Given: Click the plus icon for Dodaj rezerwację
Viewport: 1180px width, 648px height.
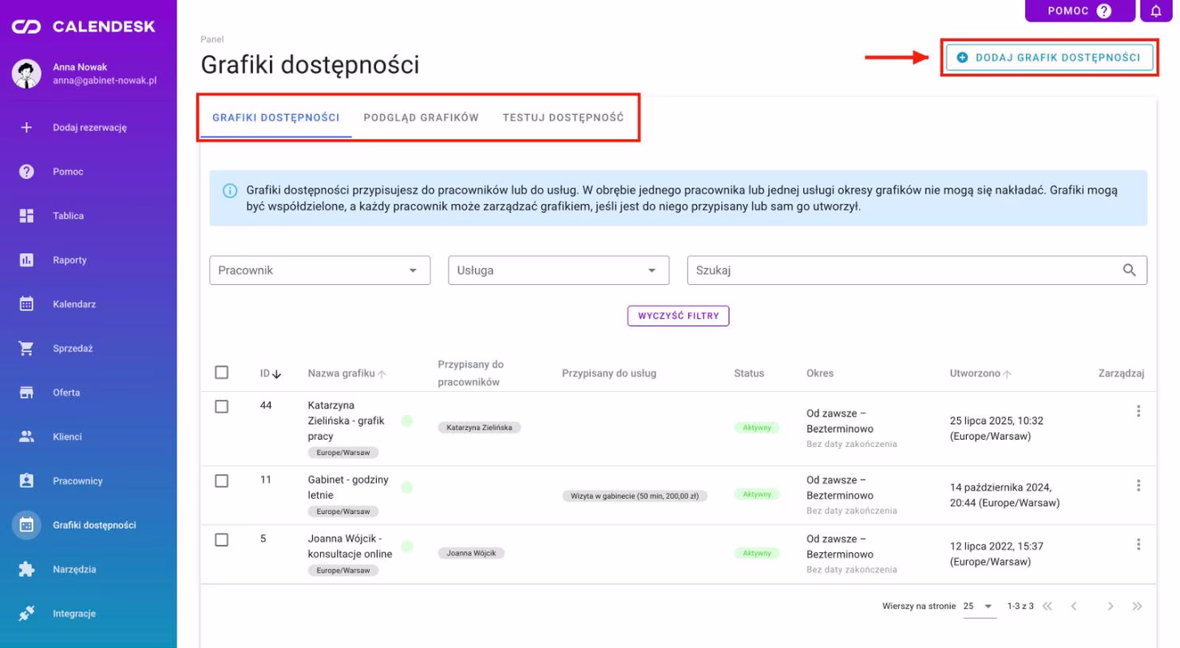Looking at the screenshot, I should (26, 127).
